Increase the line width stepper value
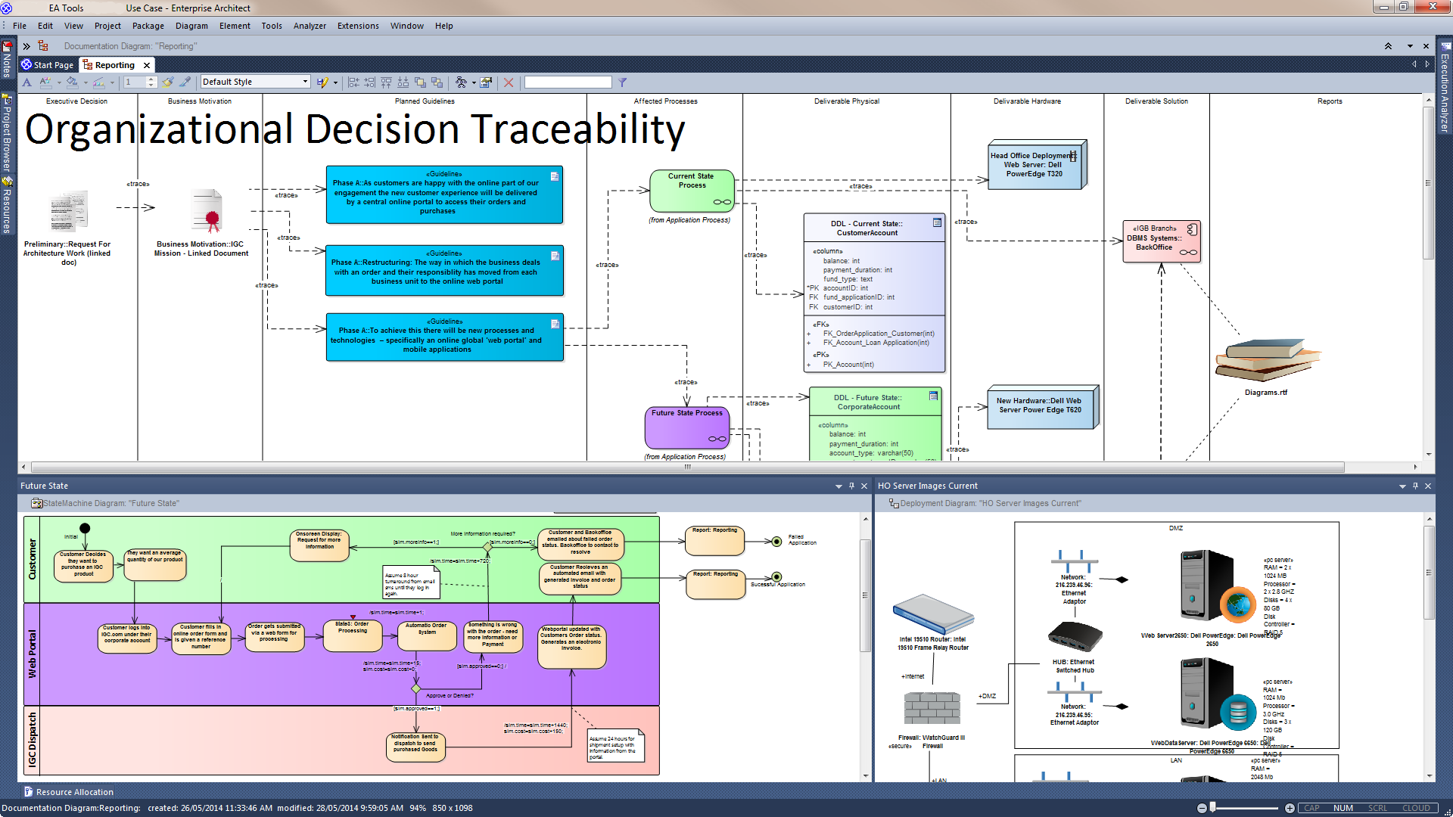 pyautogui.click(x=151, y=79)
